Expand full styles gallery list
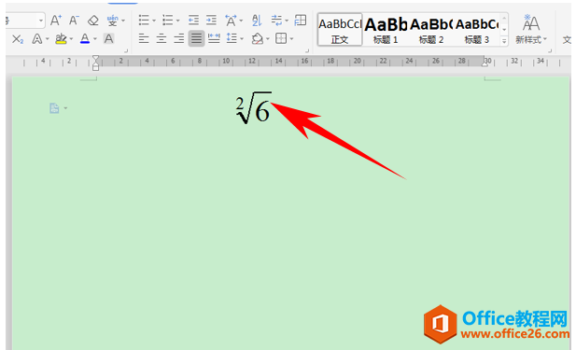The image size is (576, 350). pyautogui.click(x=504, y=41)
